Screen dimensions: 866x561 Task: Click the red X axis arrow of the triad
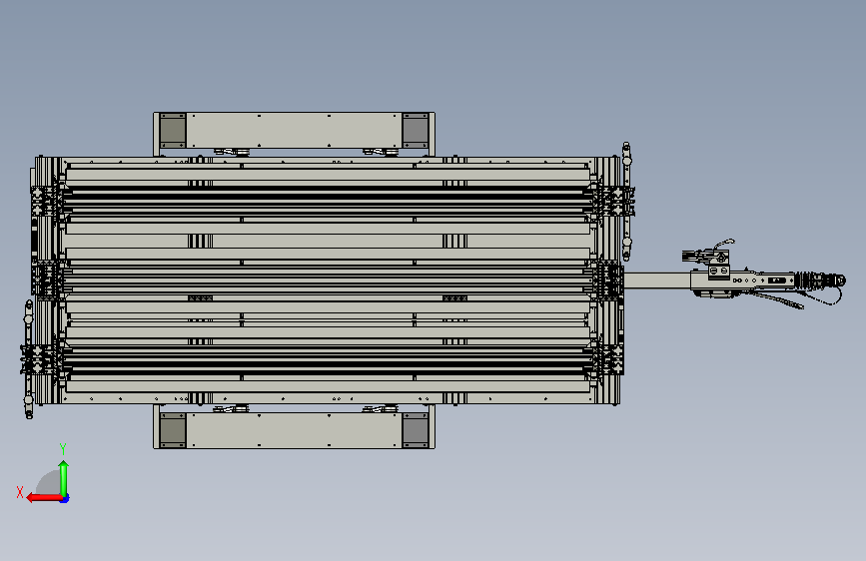[x=44, y=498]
